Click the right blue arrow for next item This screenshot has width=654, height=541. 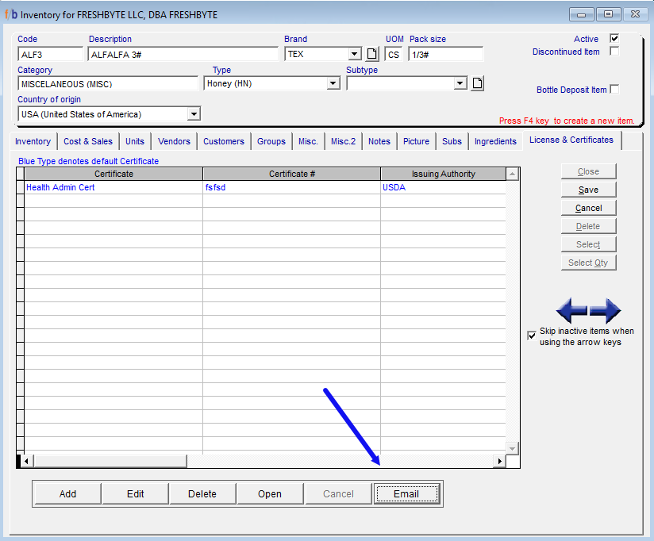click(606, 310)
